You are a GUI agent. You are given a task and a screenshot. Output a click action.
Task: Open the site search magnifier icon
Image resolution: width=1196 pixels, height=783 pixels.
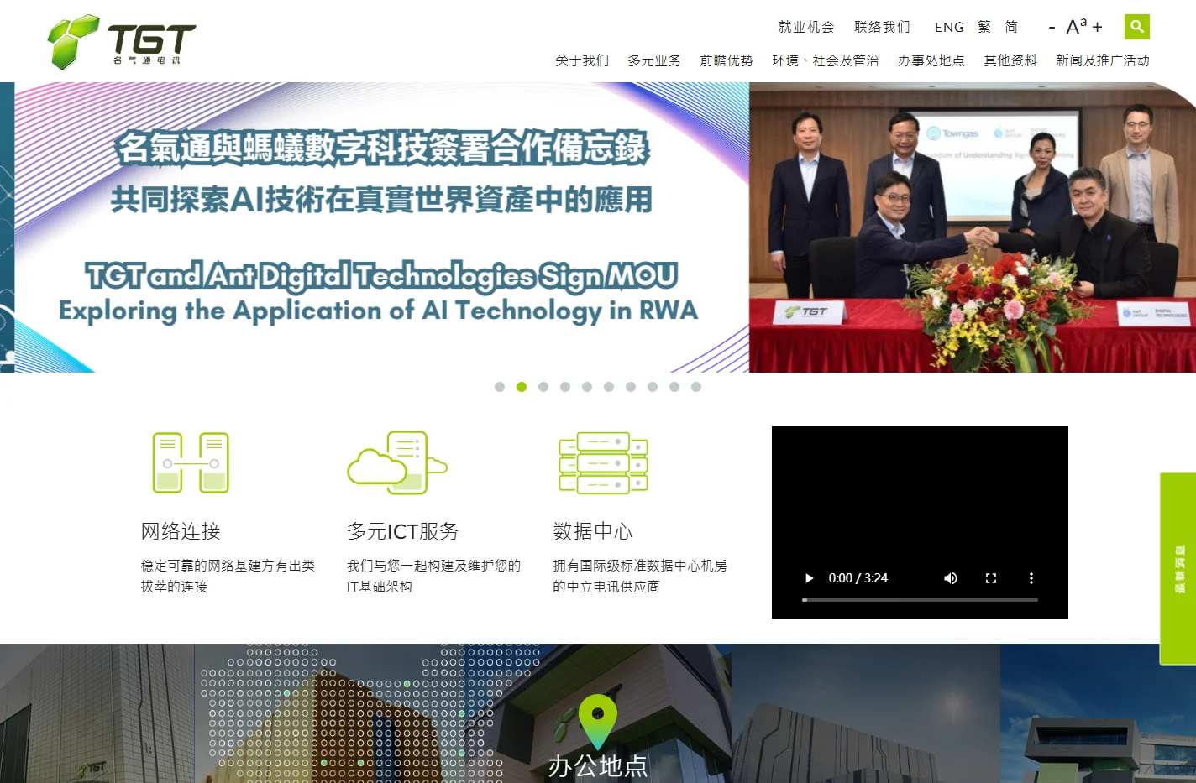click(1137, 27)
